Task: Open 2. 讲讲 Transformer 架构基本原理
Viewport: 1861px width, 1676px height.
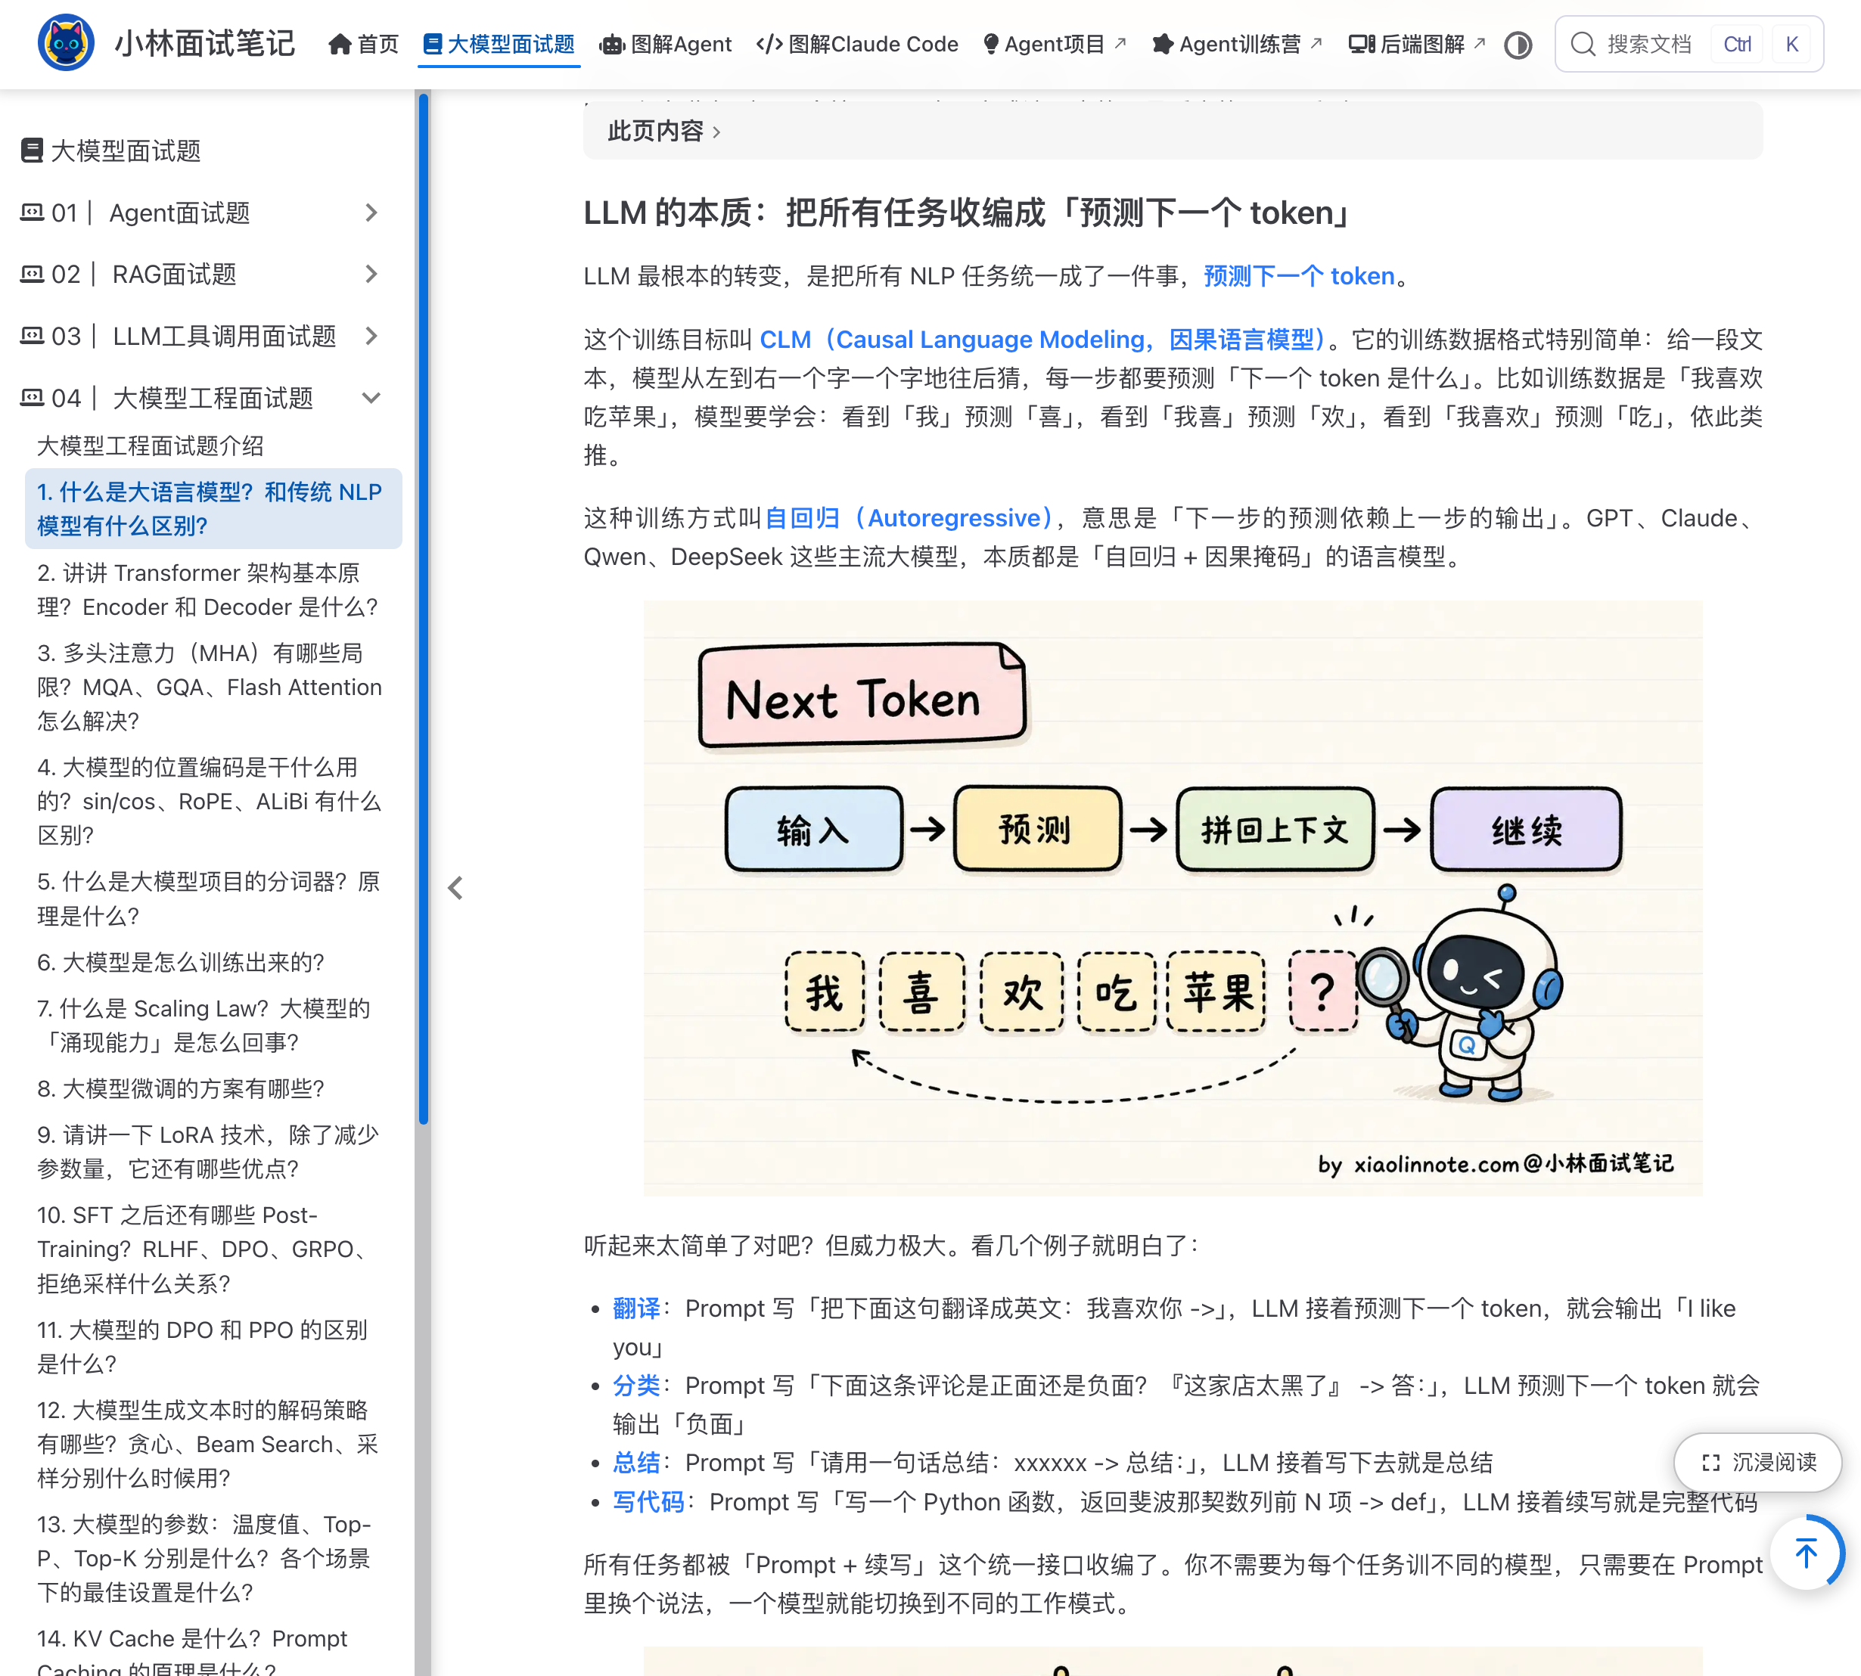Action: click(x=208, y=590)
